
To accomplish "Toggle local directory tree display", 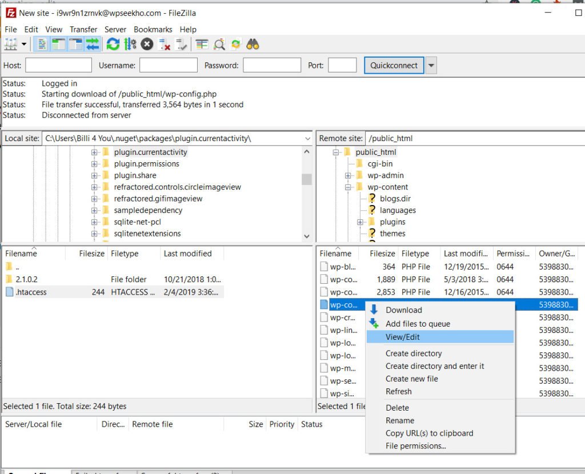I will click(58, 45).
